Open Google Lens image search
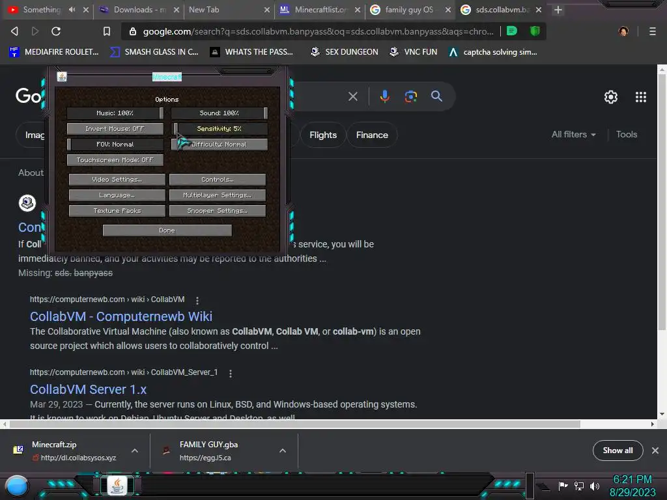 [x=410, y=96]
